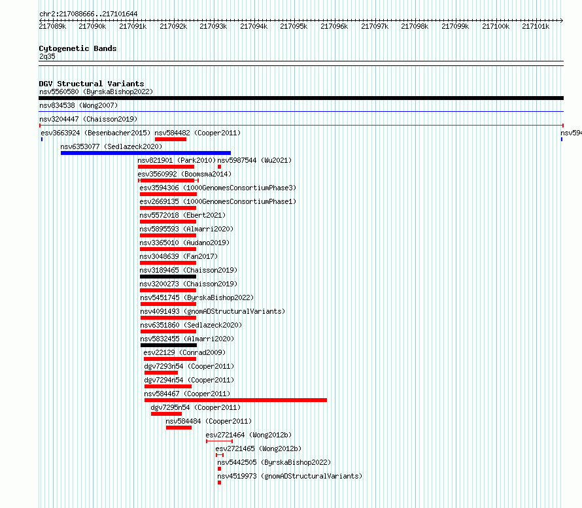This screenshot has height=508, width=582.
Task: Open esv2669135 (1000GenomesConsortiumPhase1) label
Action: point(218,201)
